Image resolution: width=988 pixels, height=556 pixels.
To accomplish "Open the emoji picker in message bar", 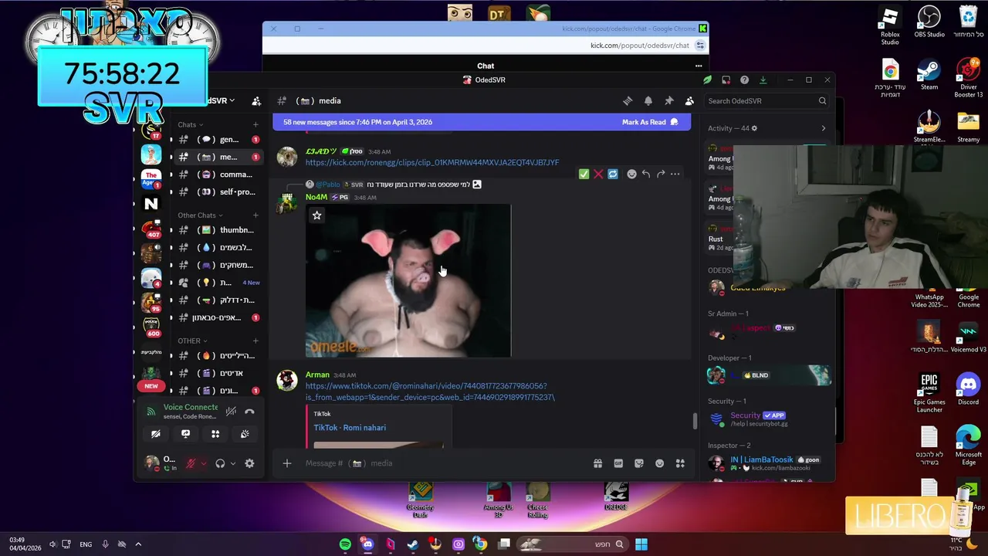I will tap(659, 463).
